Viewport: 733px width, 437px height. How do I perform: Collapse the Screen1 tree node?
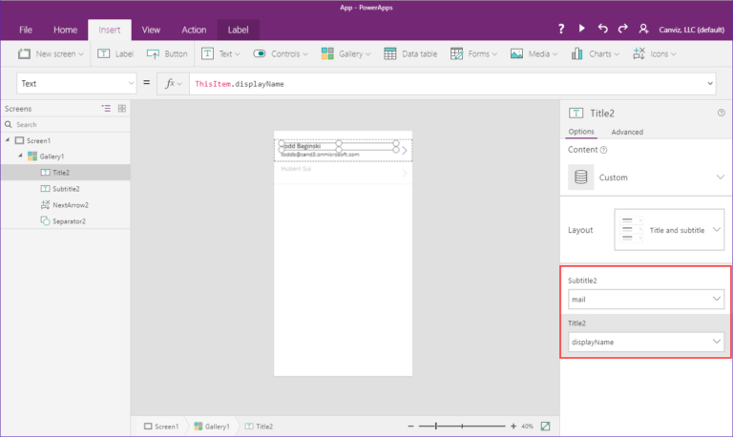coord(8,139)
